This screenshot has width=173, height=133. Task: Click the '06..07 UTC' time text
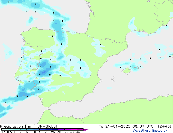coord(143,126)
